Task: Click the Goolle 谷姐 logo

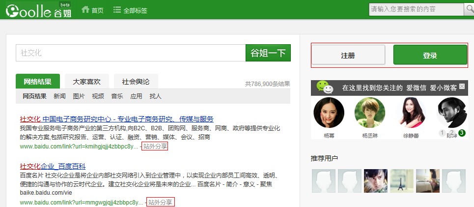Action: (x=38, y=10)
